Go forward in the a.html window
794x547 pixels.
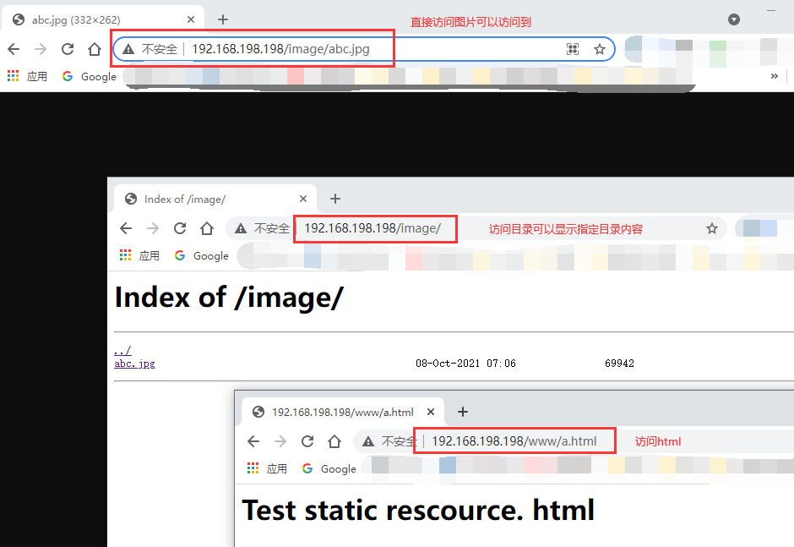[x=280, y=441]
